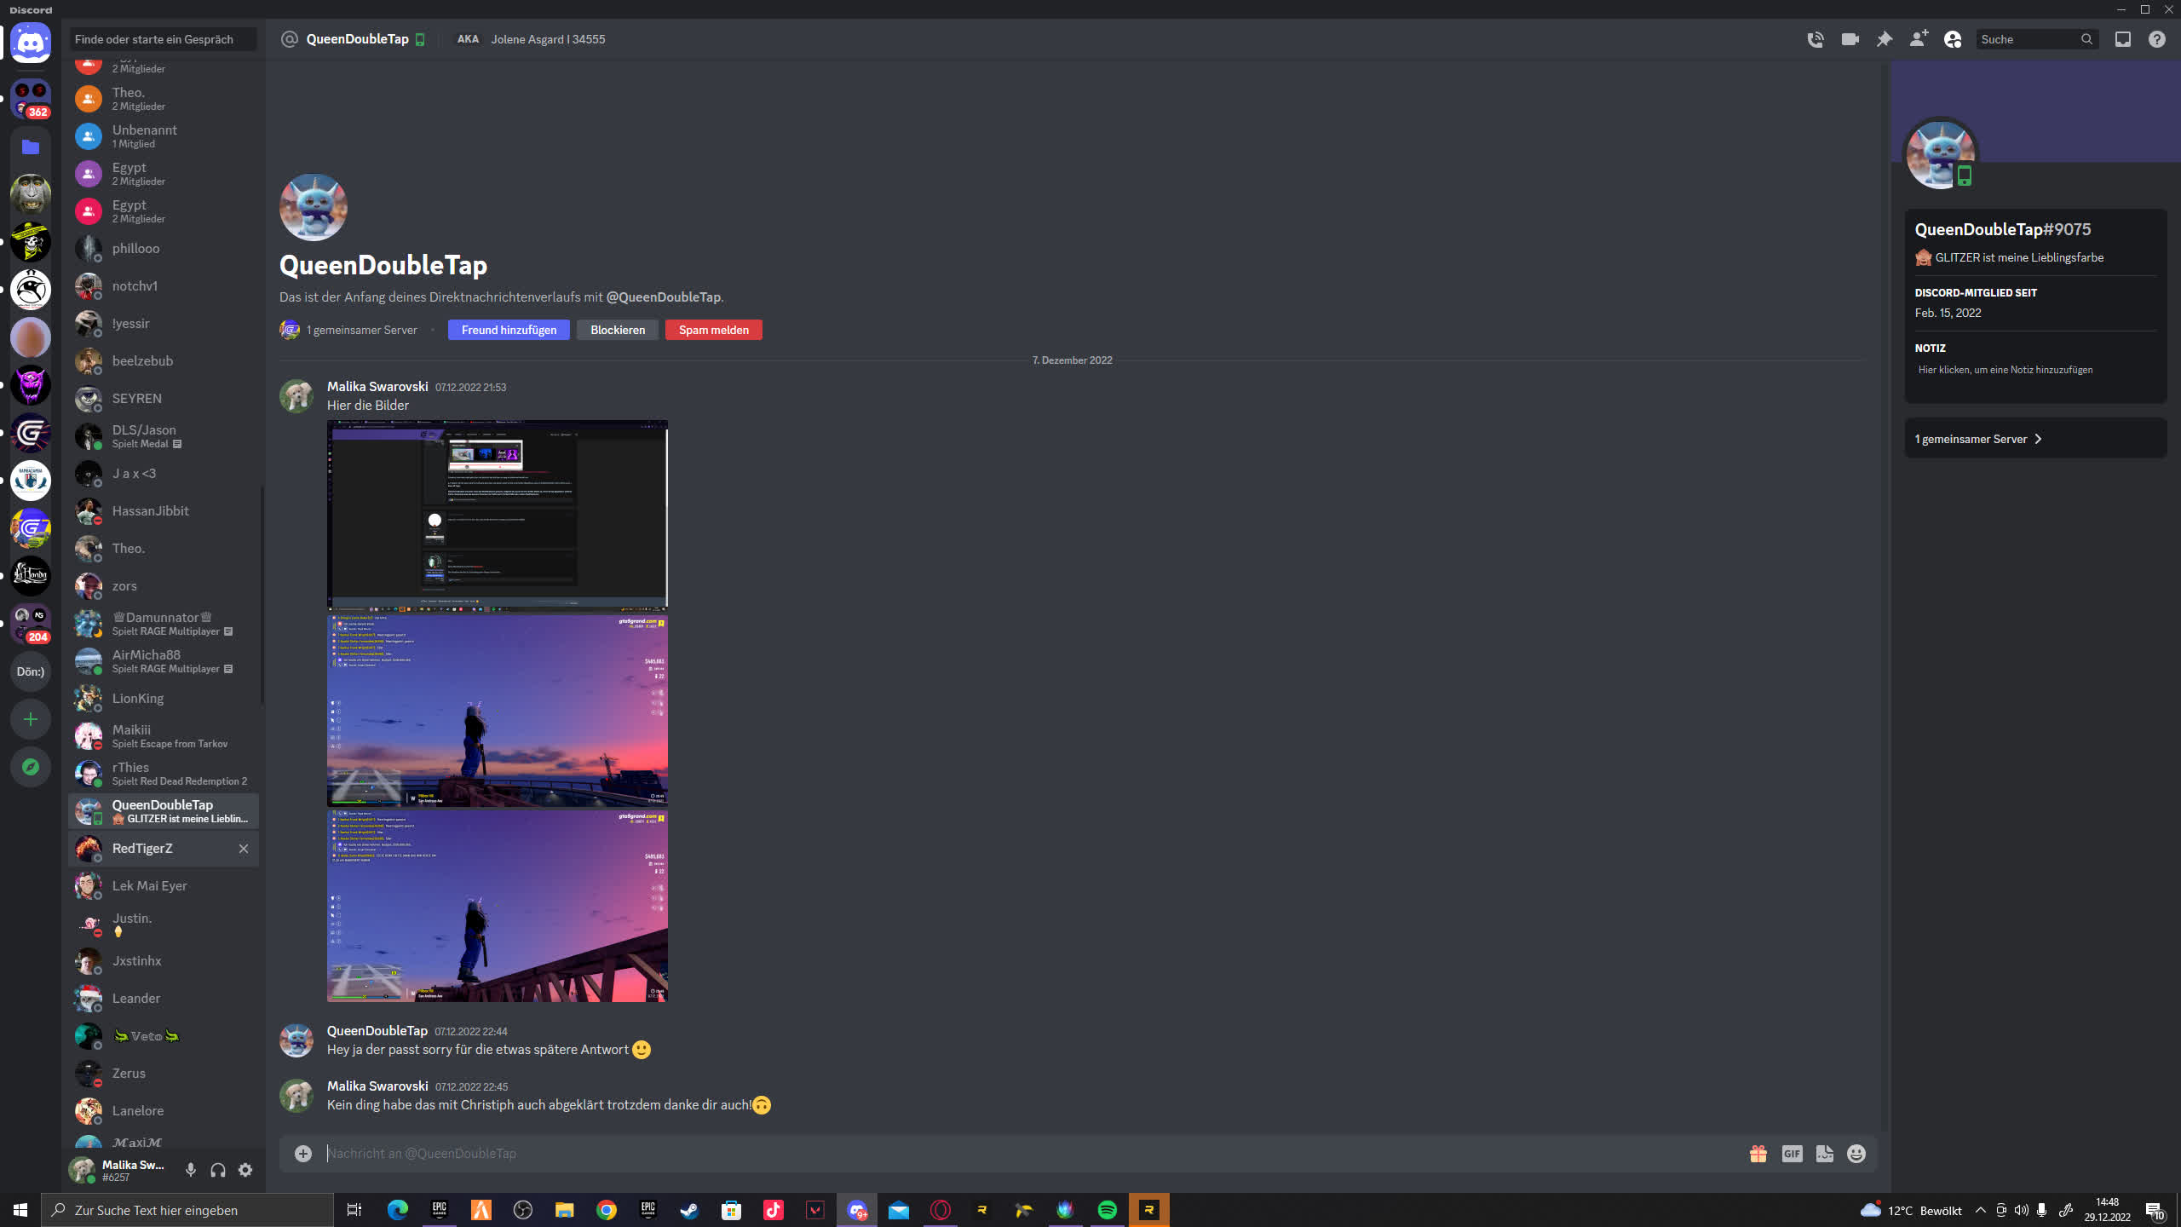Open the inbox icon
The height and width of the screenshot is (1227, 2181).
click(2122, 39)
